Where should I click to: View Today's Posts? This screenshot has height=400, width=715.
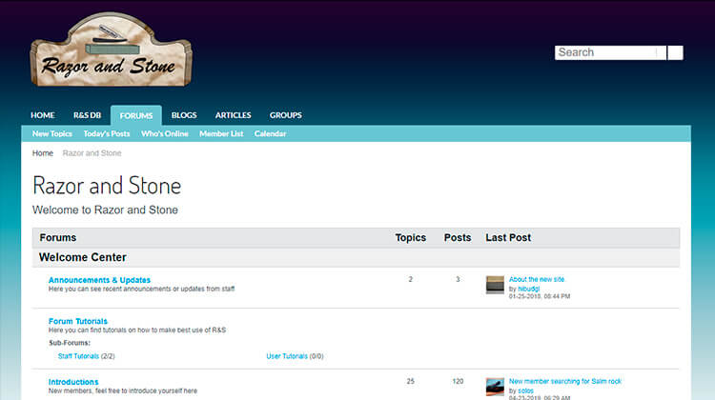pos(107,133)
